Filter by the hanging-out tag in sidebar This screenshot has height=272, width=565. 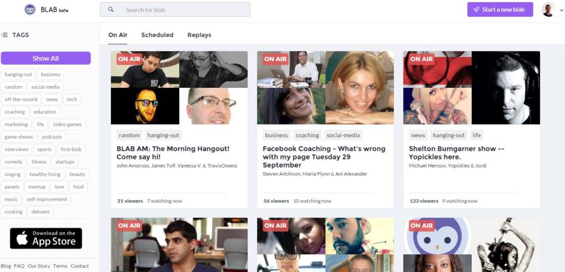(x=18, y=74)
